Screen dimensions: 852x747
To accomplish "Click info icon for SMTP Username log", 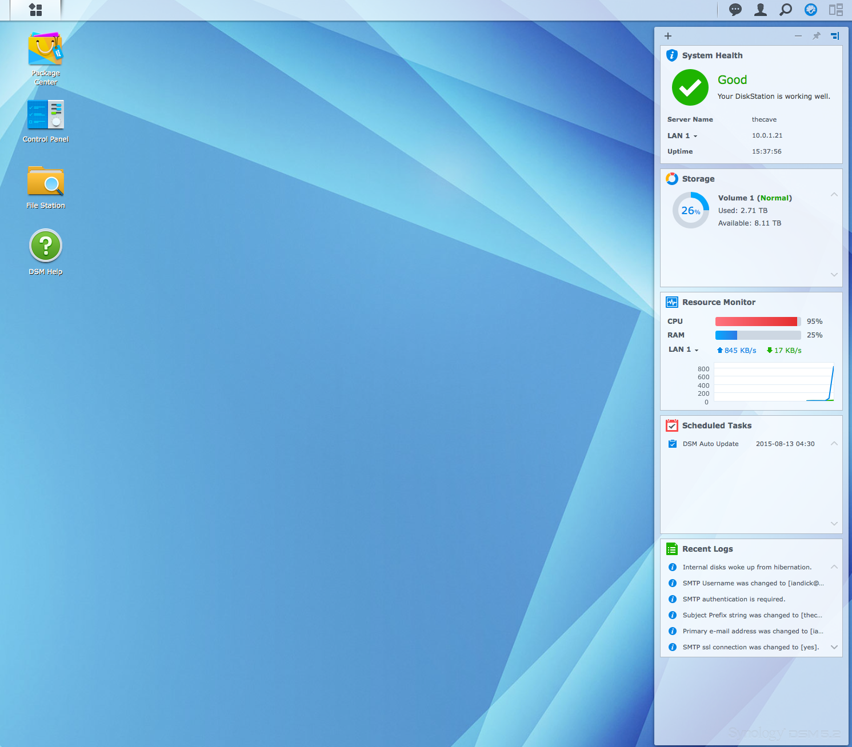I will point(673,583).
